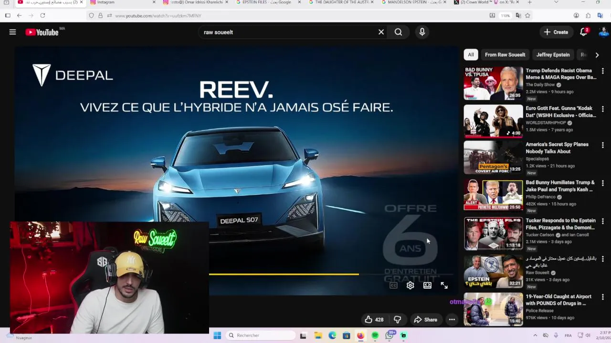This screenshot has width=611, height=343.
Task: Open options for 'Trump Defends Racist Obama' video
Action: [x=603, y=71]
